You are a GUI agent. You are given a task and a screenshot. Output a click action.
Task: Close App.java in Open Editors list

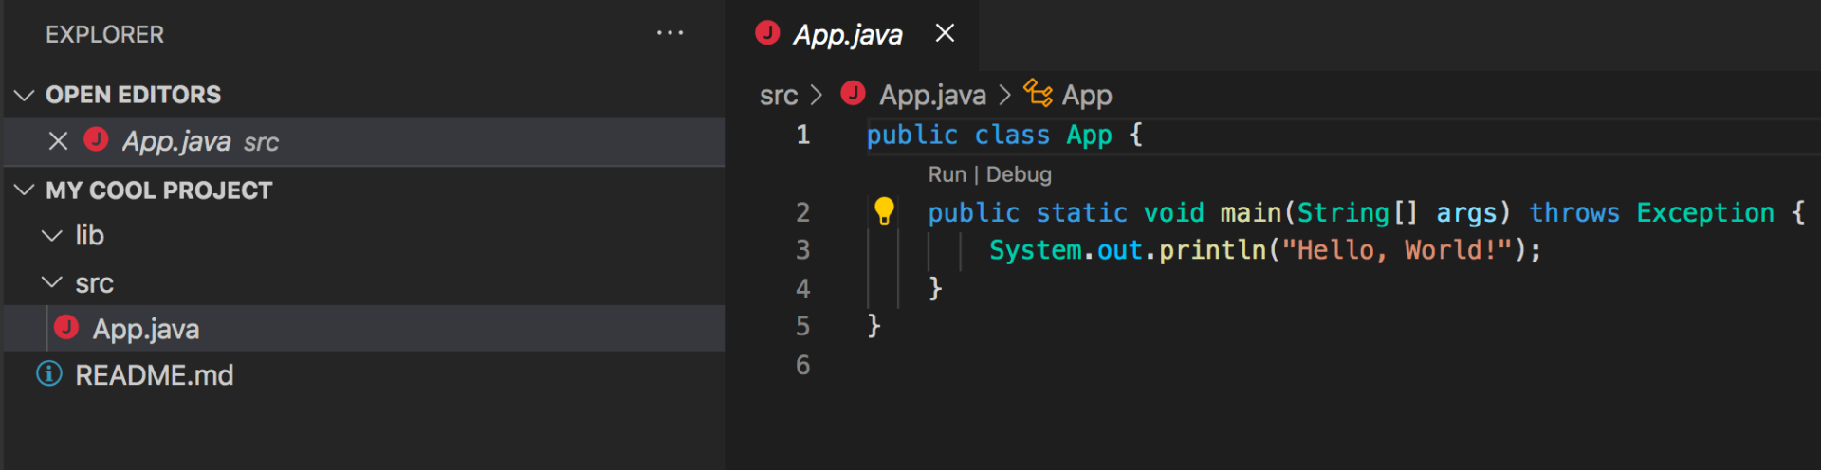pos(58,141)
